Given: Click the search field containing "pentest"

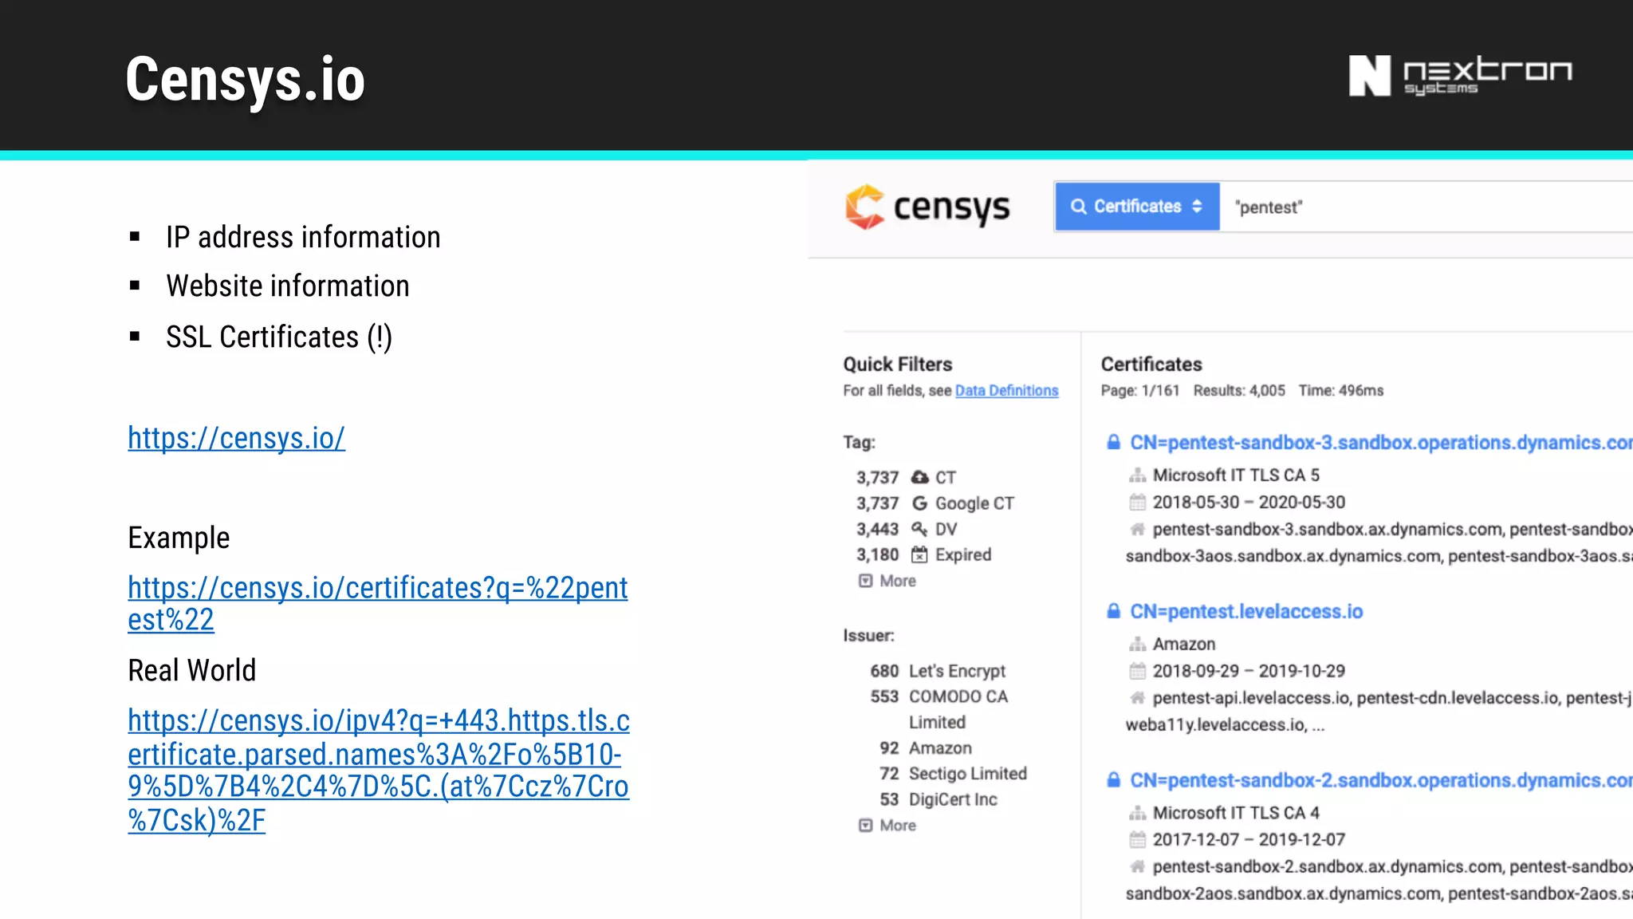Looking at the screenshot, I should click(x=1426, y=207).
